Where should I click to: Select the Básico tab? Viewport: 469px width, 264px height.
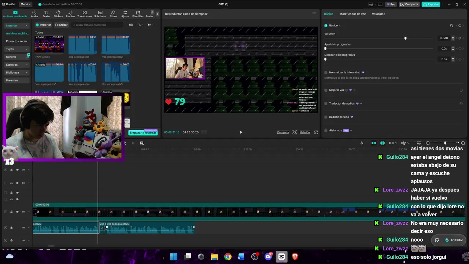coord(329,14)
